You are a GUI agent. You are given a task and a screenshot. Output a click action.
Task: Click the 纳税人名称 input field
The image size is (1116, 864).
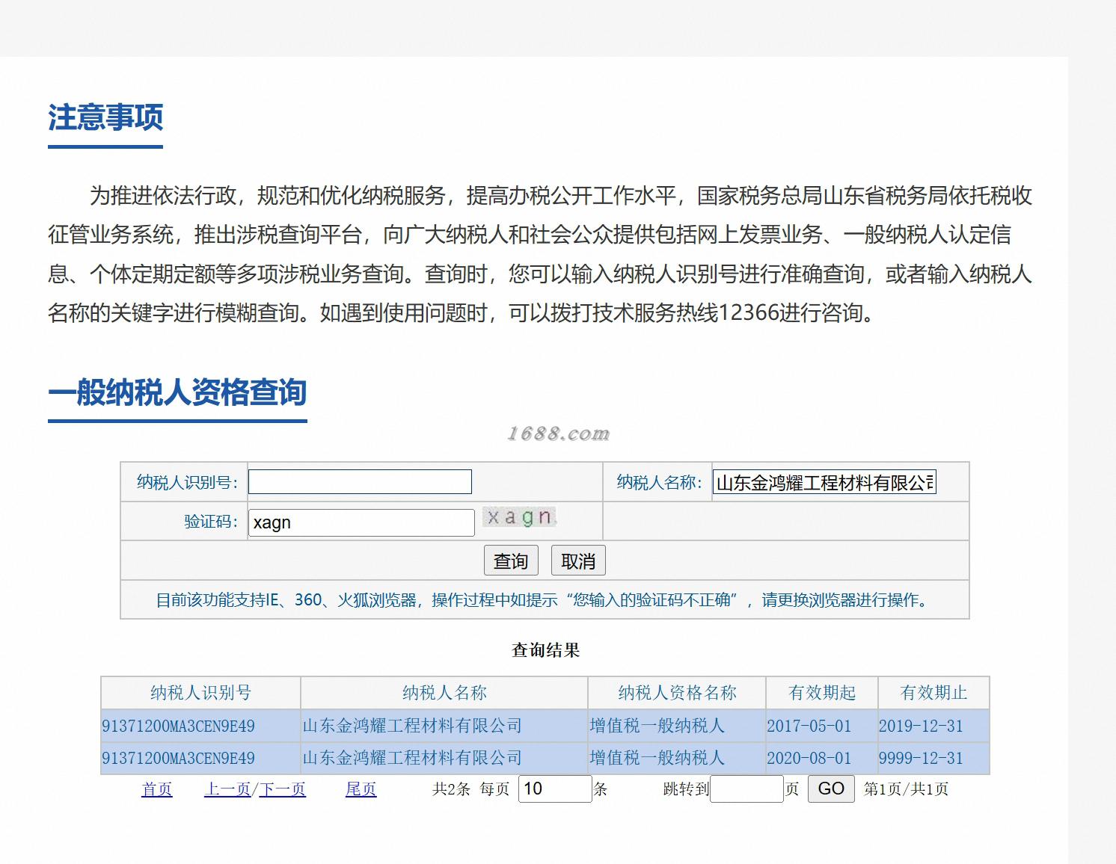click(824, 482)
